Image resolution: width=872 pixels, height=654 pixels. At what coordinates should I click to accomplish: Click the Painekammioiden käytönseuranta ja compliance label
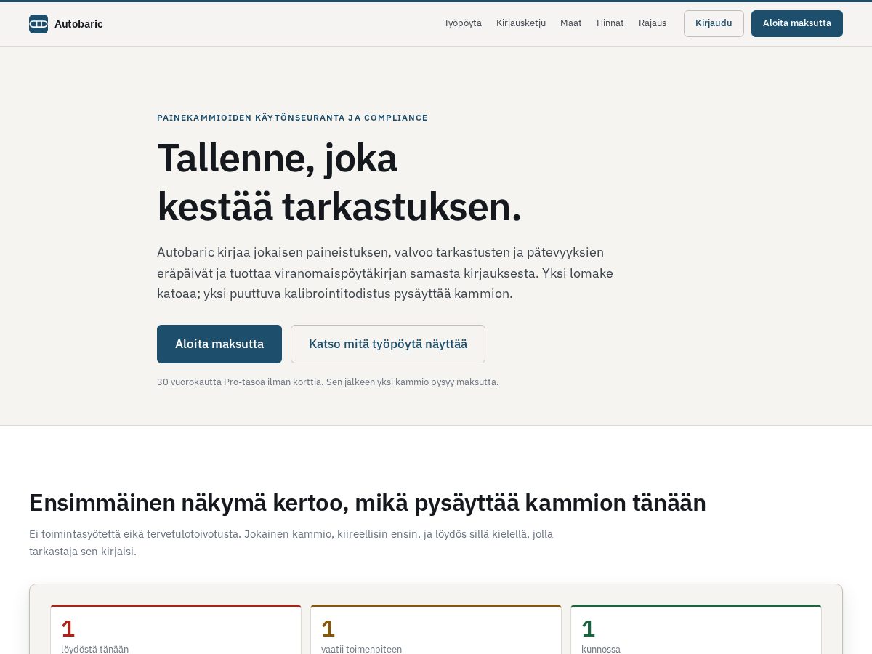pos(292,118)
